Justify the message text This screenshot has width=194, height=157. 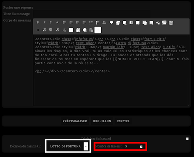[x=84, y=23]
